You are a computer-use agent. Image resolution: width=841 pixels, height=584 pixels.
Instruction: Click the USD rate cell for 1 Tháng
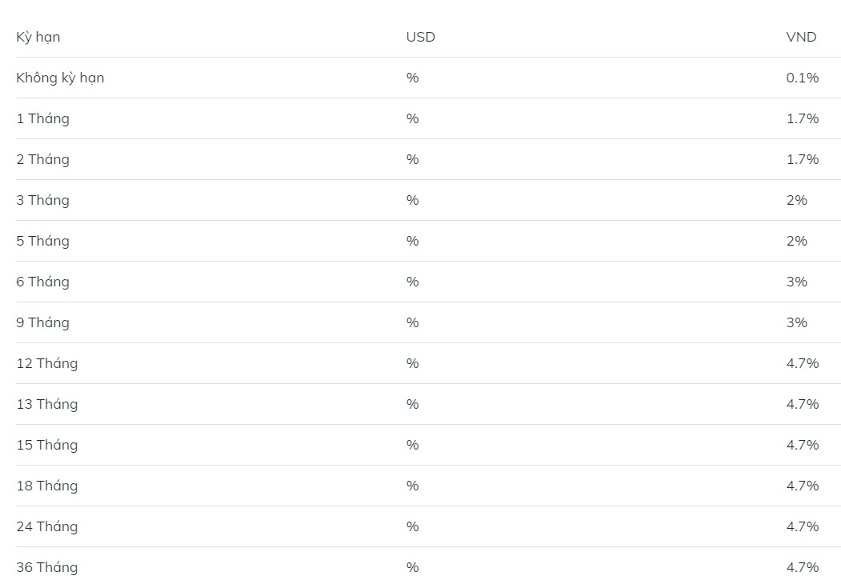[412, 118]
